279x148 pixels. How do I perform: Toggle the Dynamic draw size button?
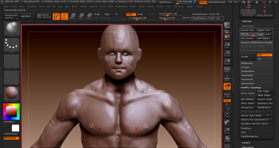click(187, 18)
